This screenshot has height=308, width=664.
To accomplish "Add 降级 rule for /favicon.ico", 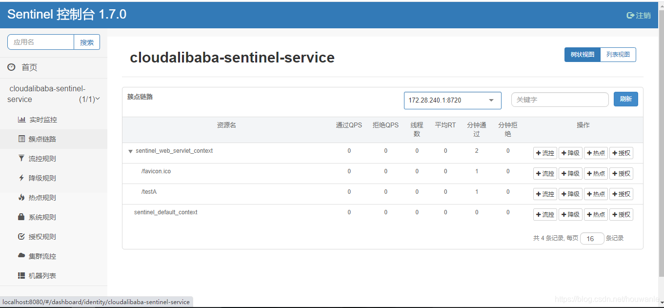I will point(570,174).
